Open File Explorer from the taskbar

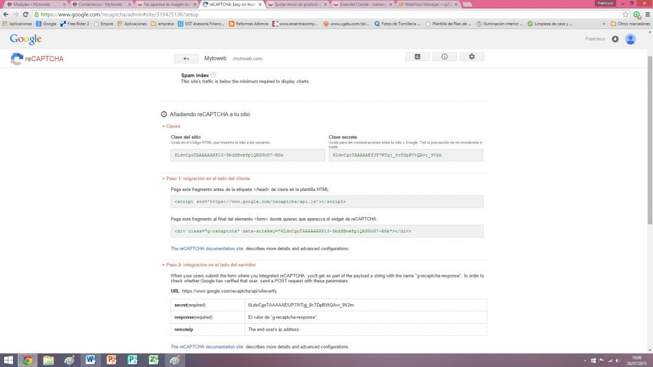(48, 360)
